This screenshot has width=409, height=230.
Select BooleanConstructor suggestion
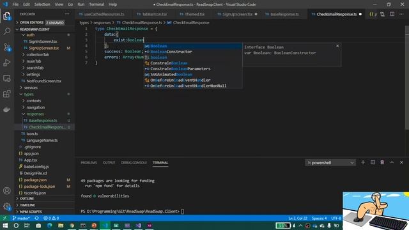pyautogui.click(x=193, y=52)
